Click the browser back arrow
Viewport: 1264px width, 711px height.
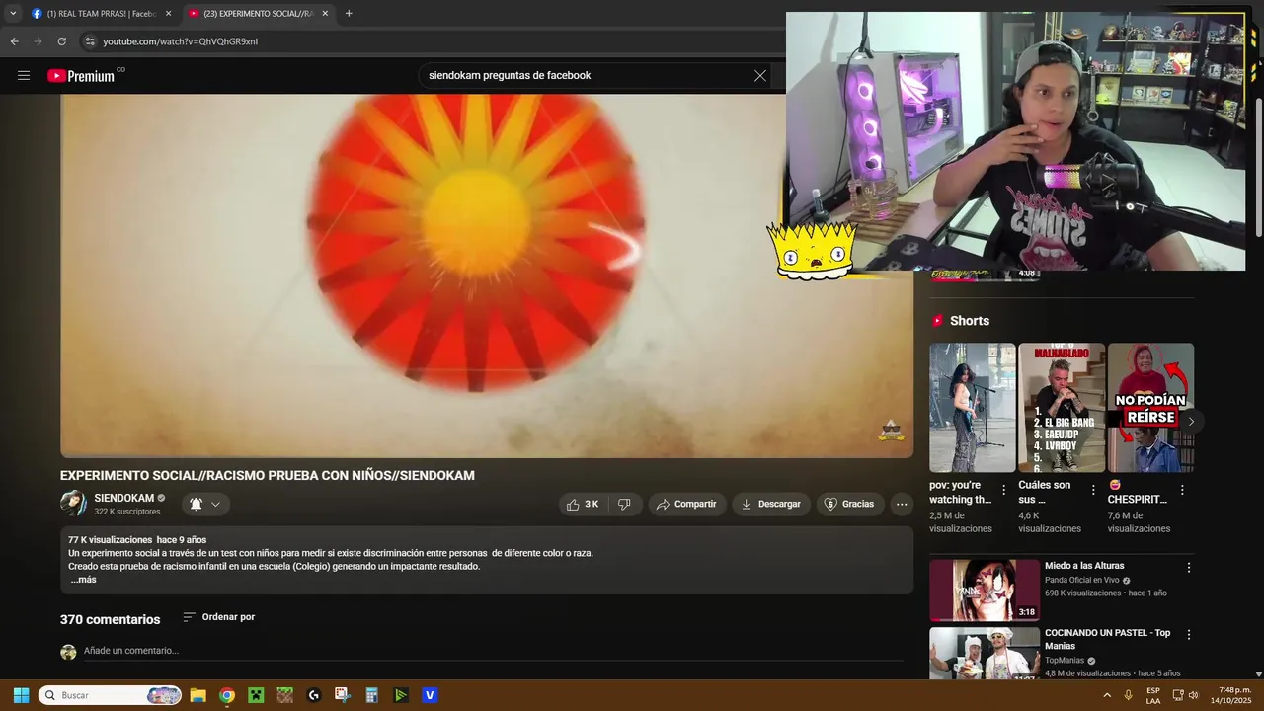pos(14,41)
